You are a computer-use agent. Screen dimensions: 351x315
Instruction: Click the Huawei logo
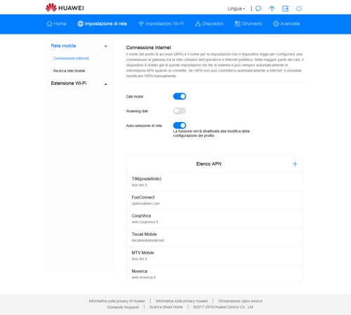[x=65, y=8]
